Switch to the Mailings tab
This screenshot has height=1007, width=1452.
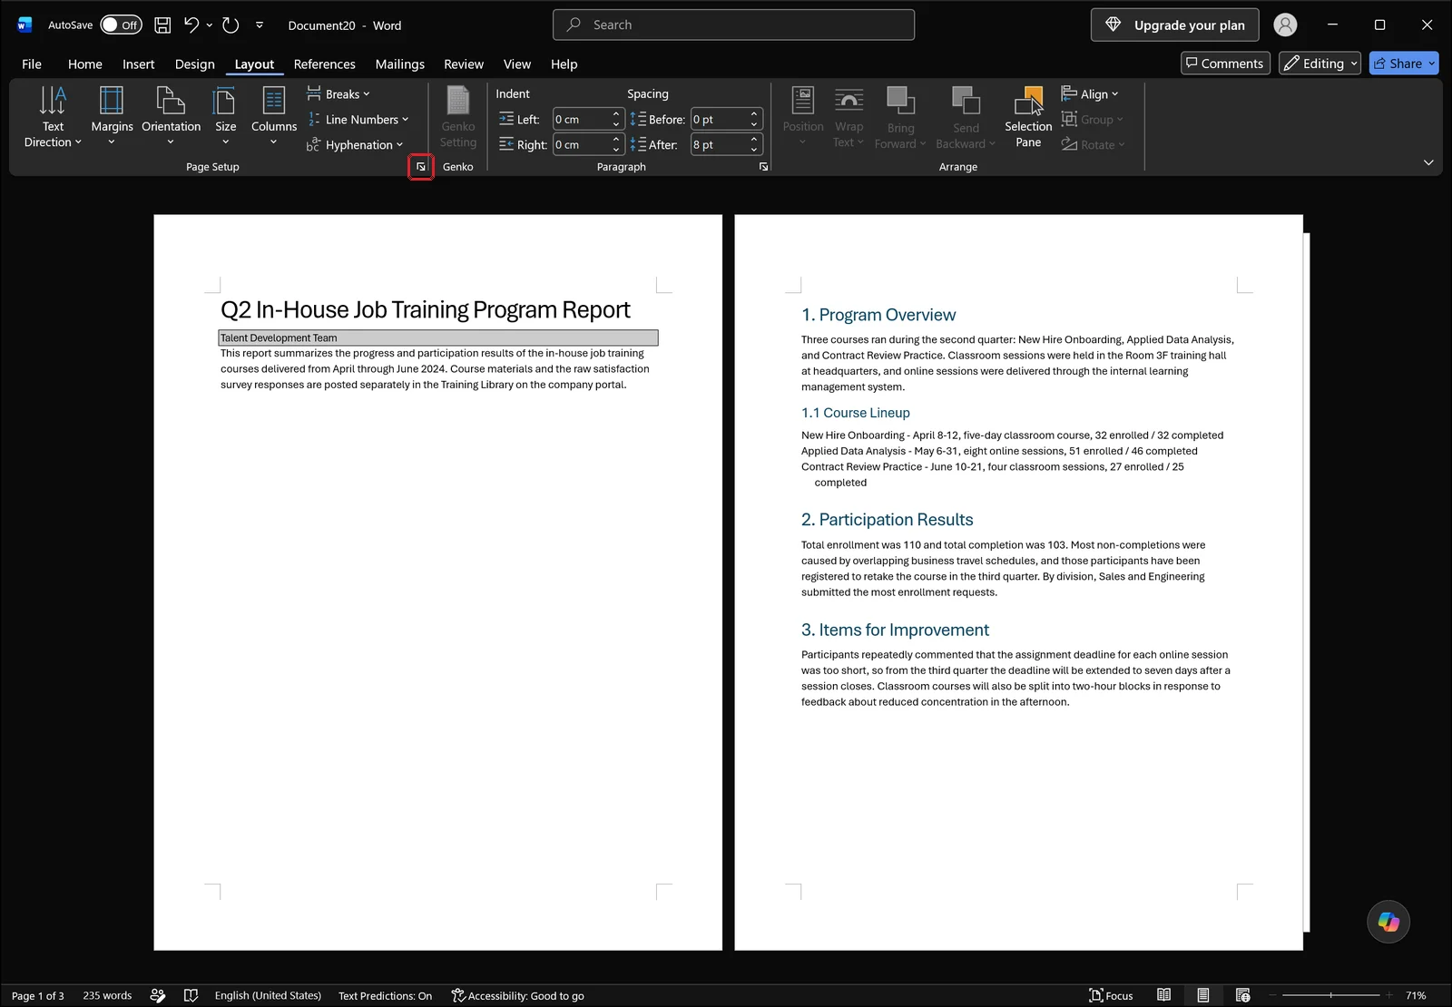pyautogui.click(x=400, y=64)
